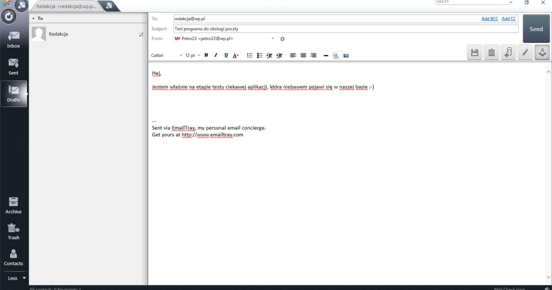Toggle italic formatting

pos(216,55)
